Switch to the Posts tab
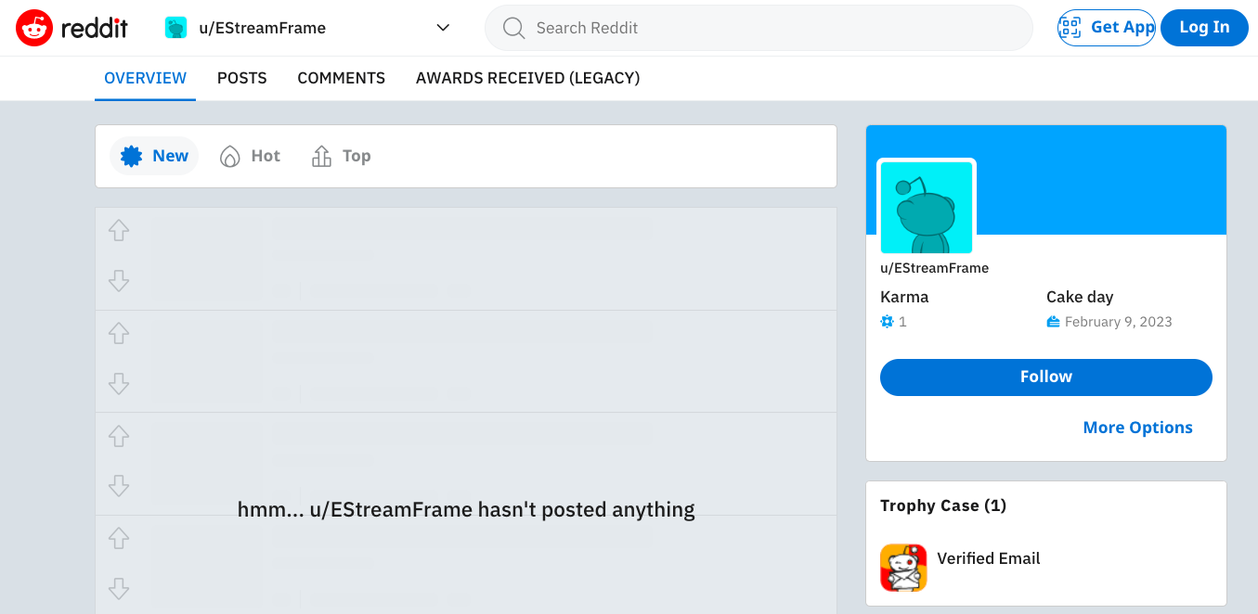 pos(241,78)
